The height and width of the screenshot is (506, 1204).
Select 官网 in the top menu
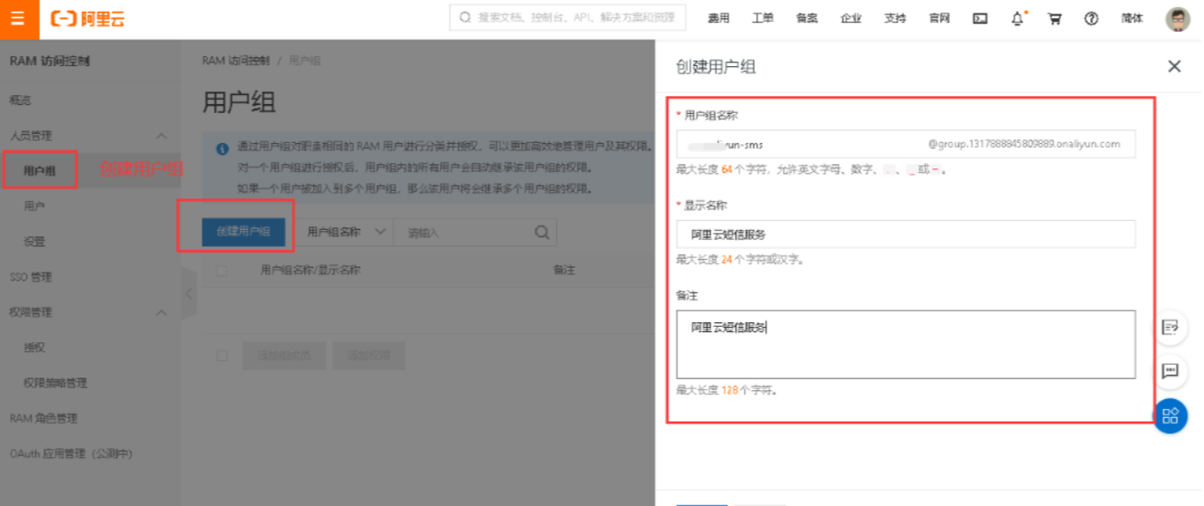click(939, 18)
